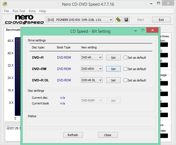This screenshot has height=145, width=176.
Task: Open the disc settings DVD-ROM dropdown
Action: (x=92, y=100)
